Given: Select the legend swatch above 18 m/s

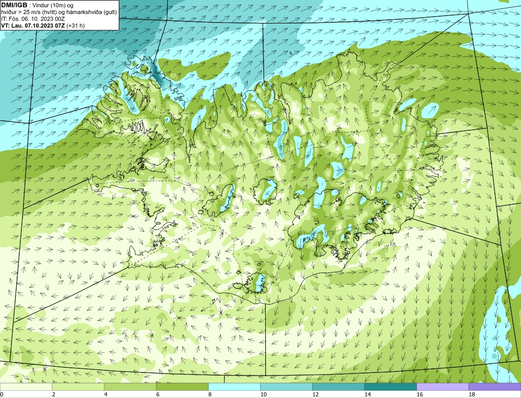Looking at the screenshot, I should tap(495, 387).
